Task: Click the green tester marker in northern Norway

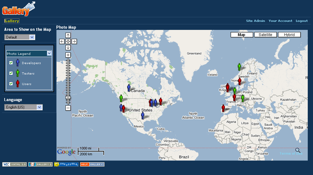Action: click(239, 67)
